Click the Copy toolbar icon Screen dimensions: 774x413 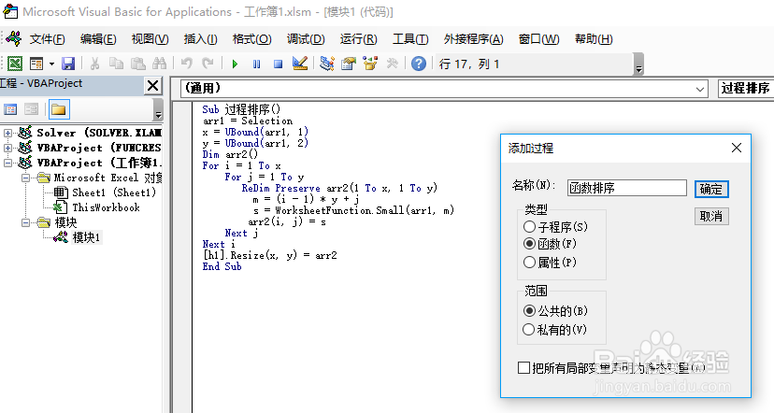pos(117,64)
